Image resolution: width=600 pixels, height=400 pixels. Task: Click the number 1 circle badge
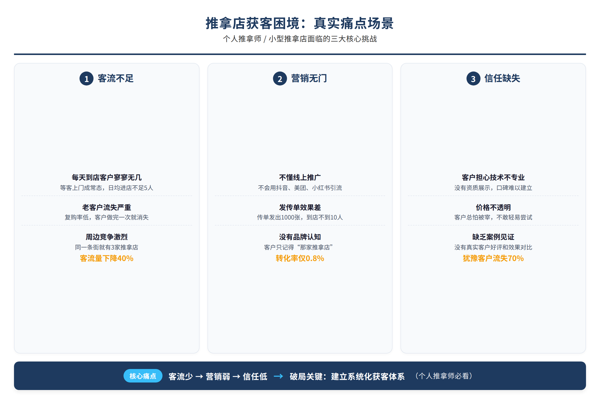[86, 78]
